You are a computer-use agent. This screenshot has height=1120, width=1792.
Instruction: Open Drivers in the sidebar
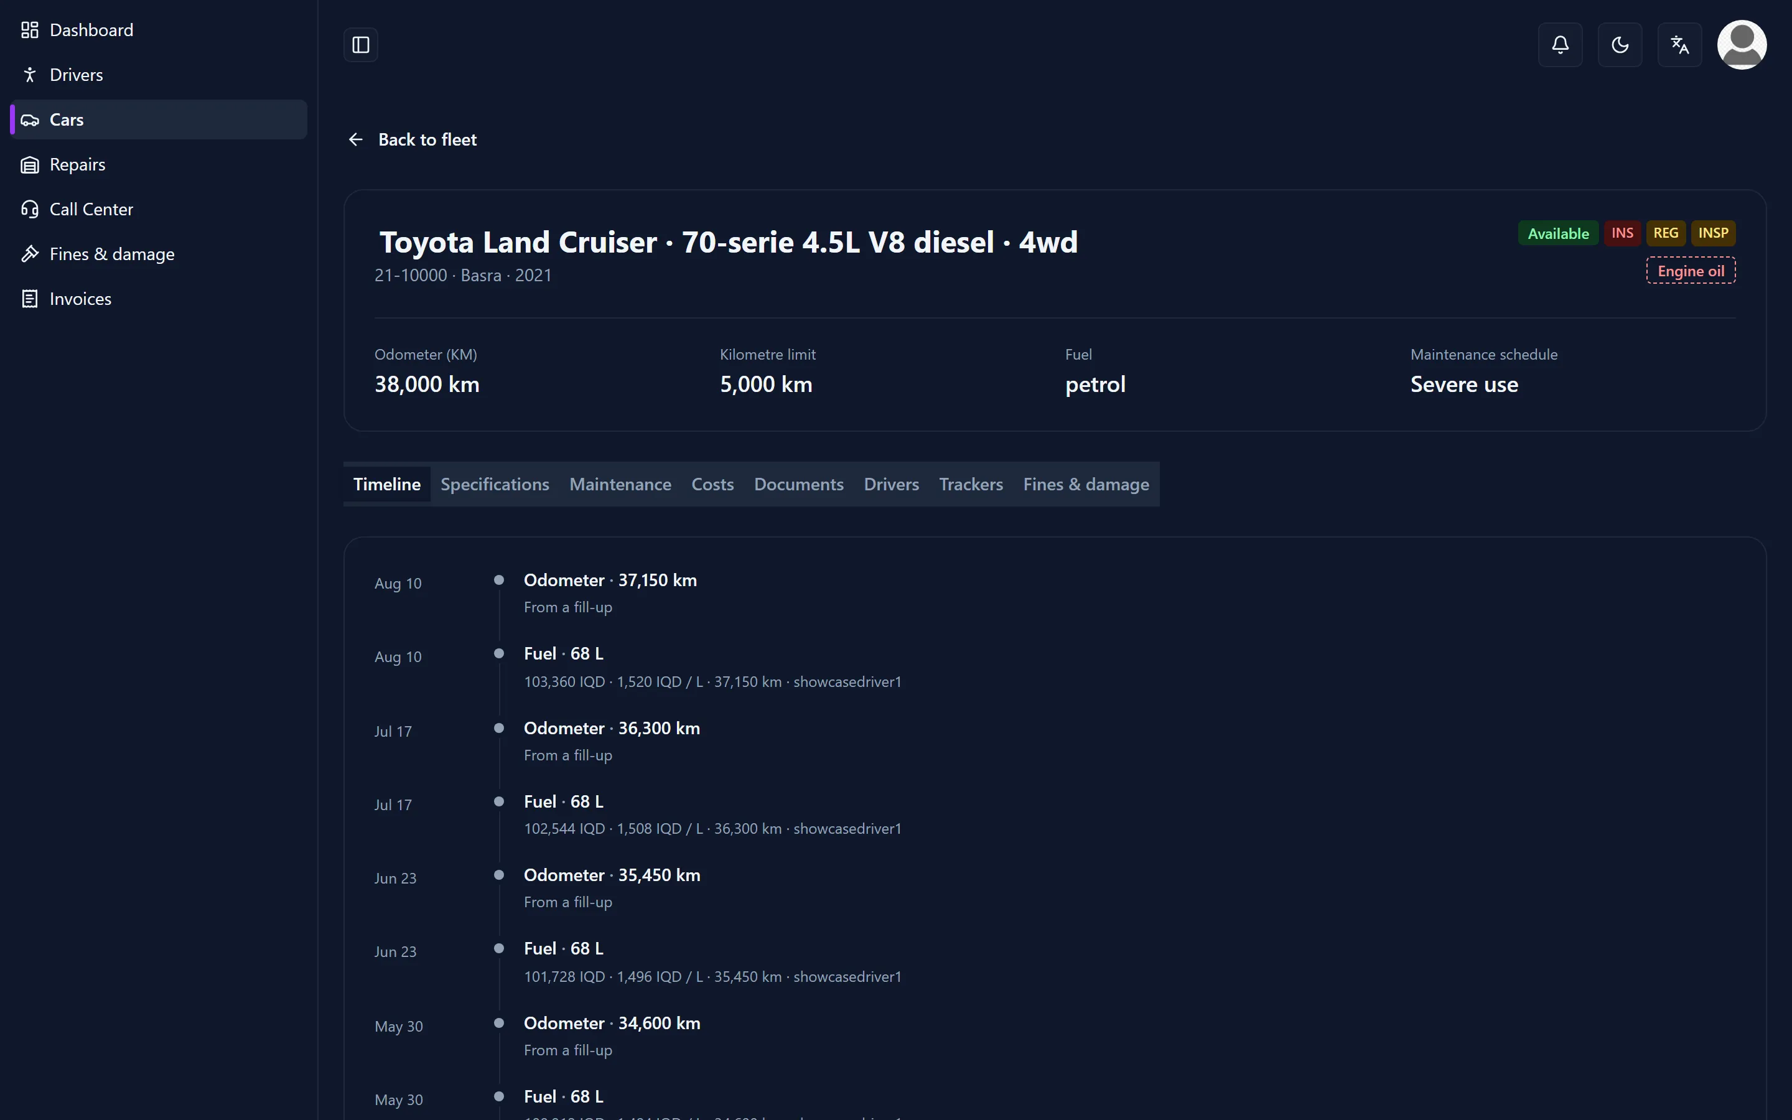point(159,75)
